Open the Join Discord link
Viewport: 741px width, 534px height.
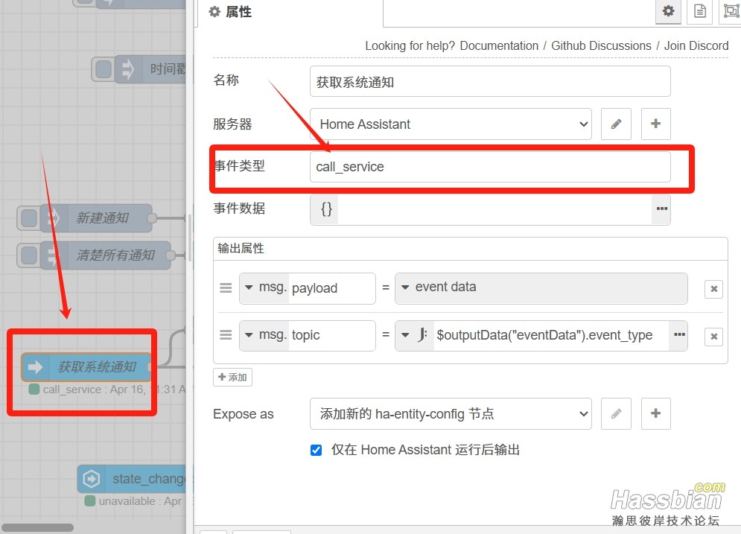(696, 46)
